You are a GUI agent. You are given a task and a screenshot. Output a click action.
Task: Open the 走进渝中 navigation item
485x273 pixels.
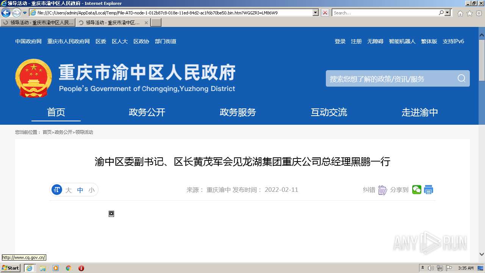pos(420,112)
